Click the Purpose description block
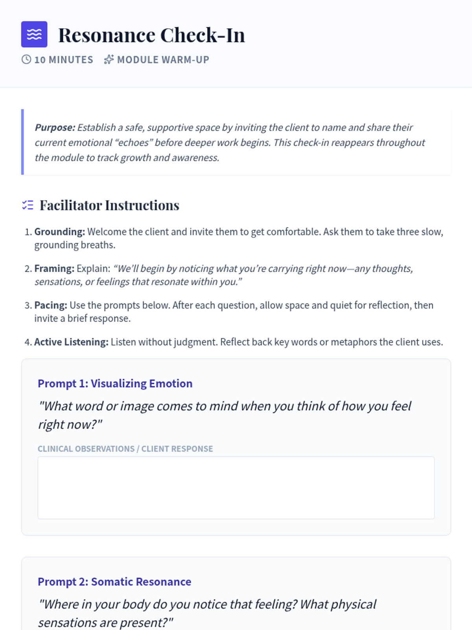Viewport: 472px width, 630px height. pos(236,142)
